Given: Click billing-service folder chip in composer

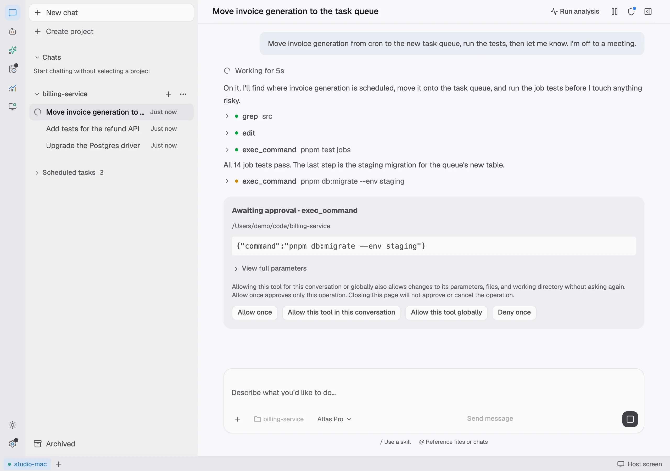Looking at the screenshot, I should point(279,419).
